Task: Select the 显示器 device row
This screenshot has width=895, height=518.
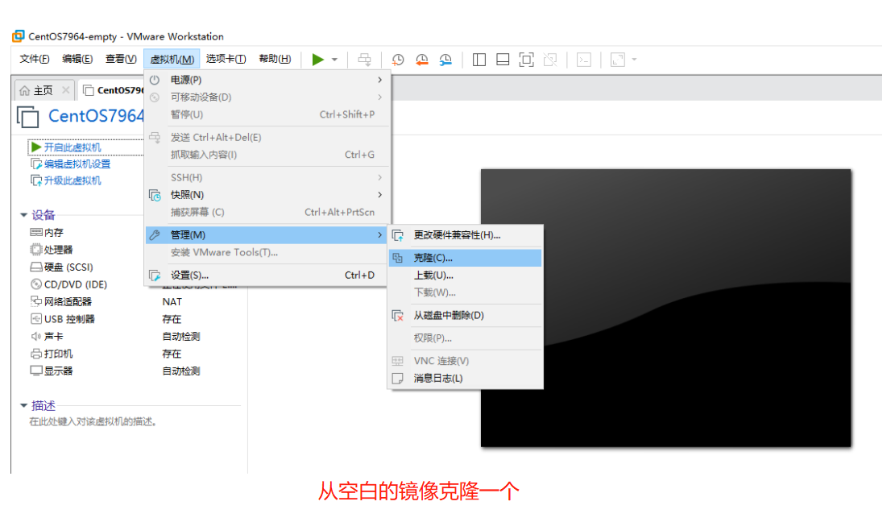Action: tap(52, 371)
